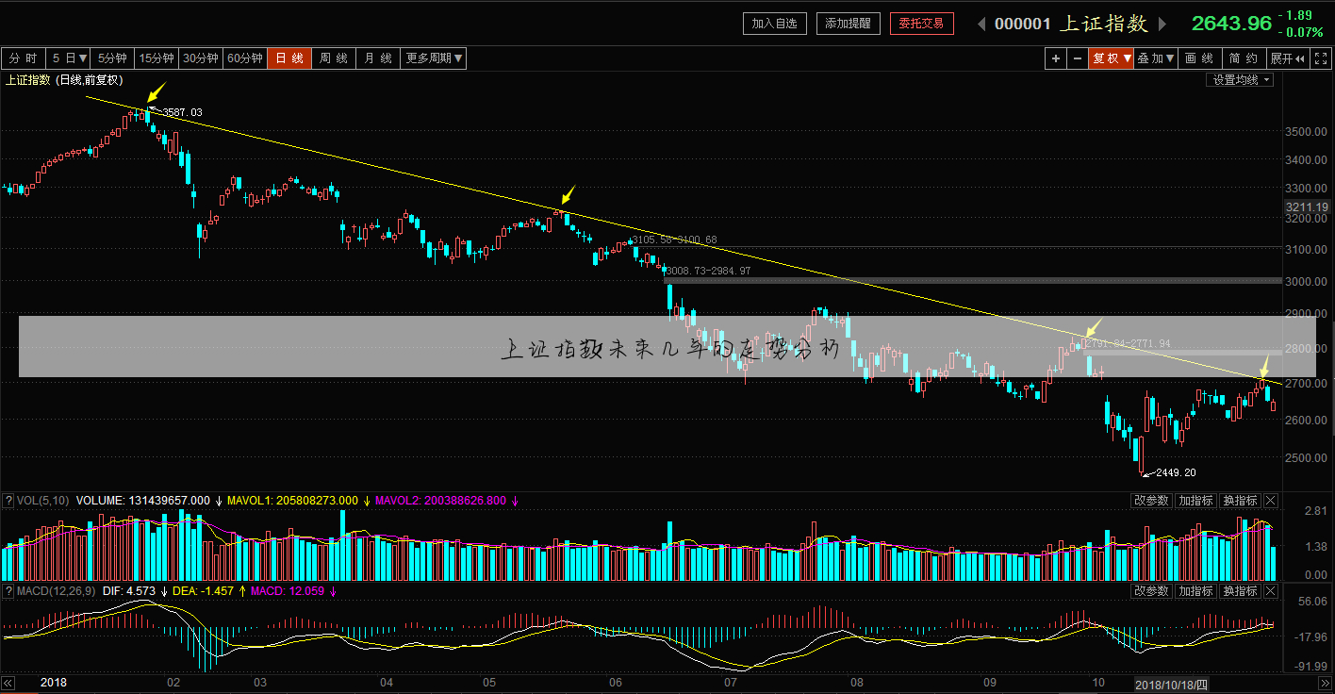
Task: Click the 上证指数 (日线,前复权) chart label
Action: (65, 80)
